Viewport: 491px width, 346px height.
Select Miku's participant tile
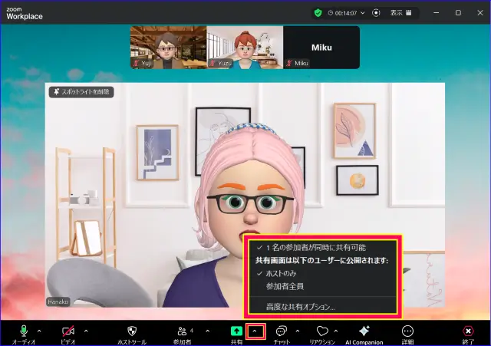pyautogui.click(x=321, y=48)
